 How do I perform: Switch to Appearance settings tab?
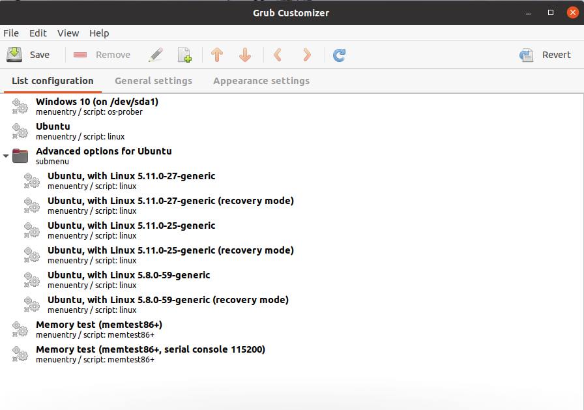[x=261, y=81]
